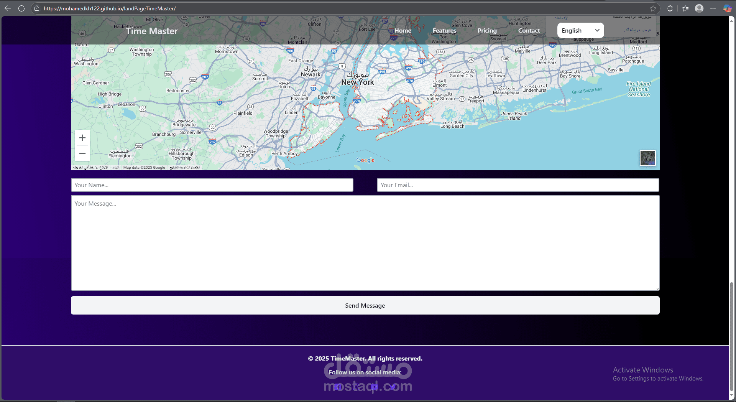Go back with the browser back arrow

(x=8, y=8)
